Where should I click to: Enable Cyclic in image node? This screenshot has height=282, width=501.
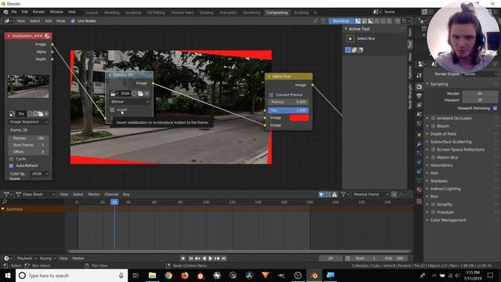(x=11, y=159)
